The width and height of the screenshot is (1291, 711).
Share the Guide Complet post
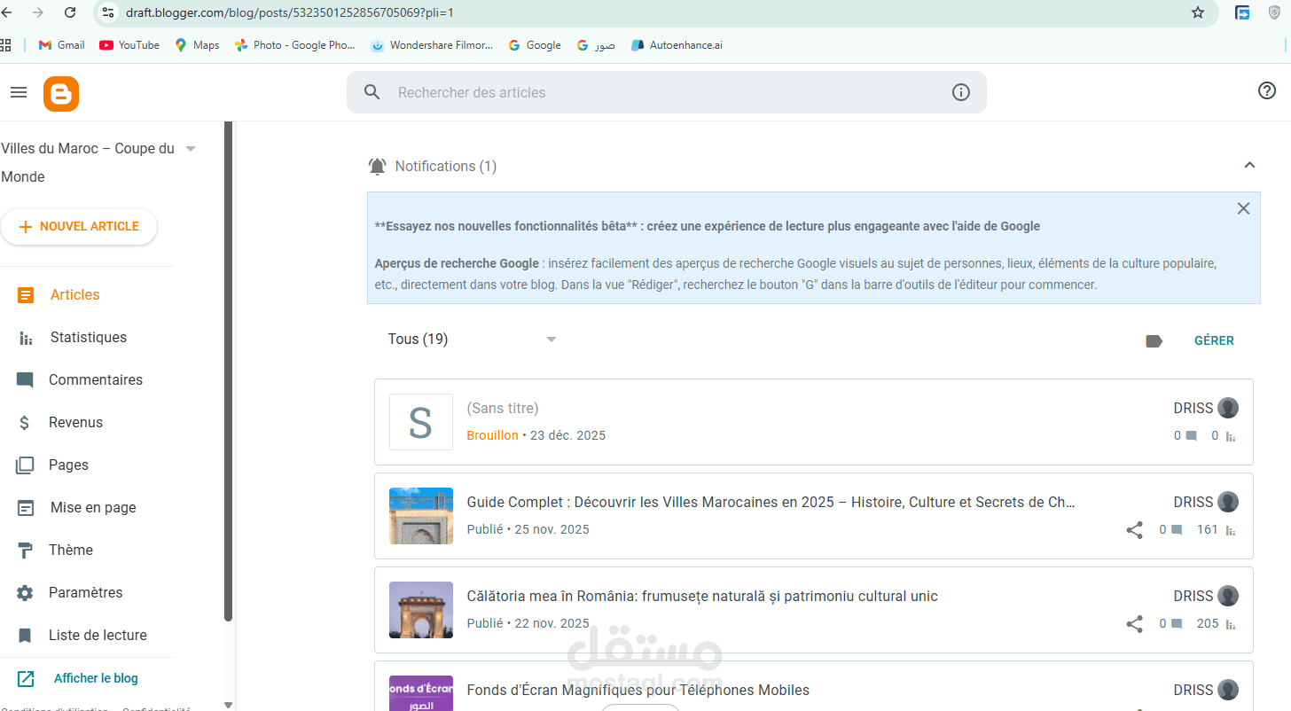1134,530
